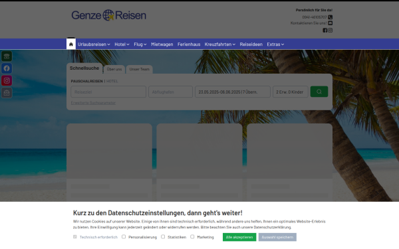Expand the Hotel dropdown menu

pos(122,44)
